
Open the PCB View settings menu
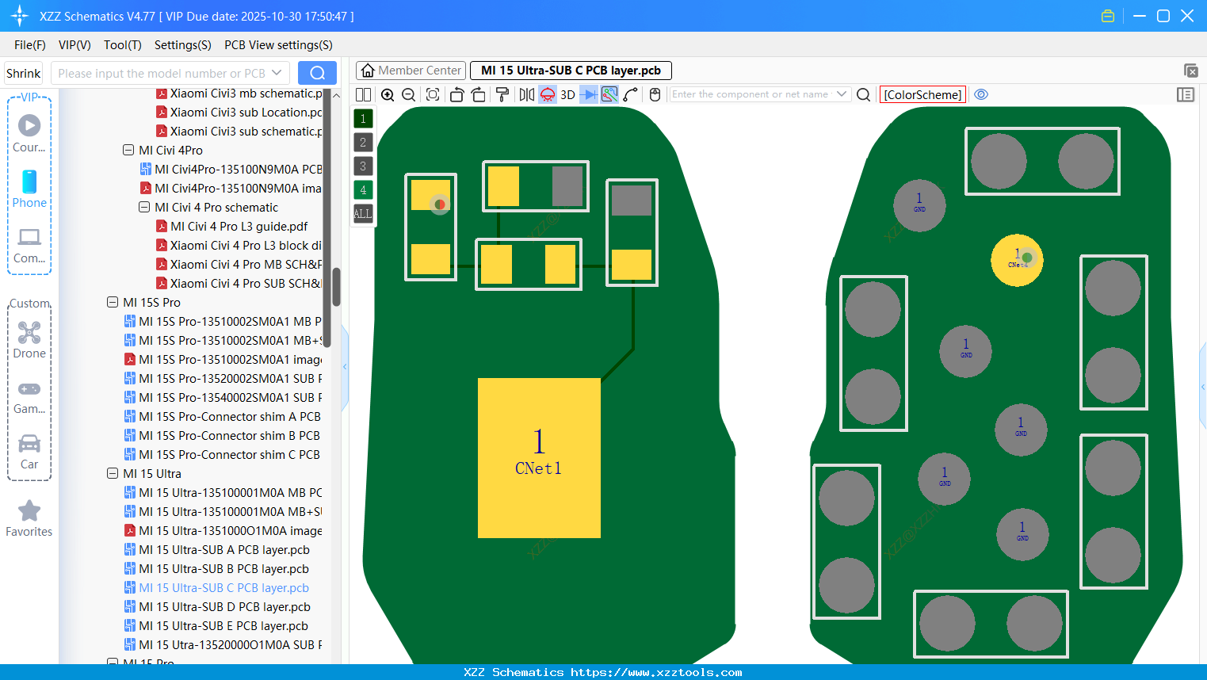[x=278, y=45]
